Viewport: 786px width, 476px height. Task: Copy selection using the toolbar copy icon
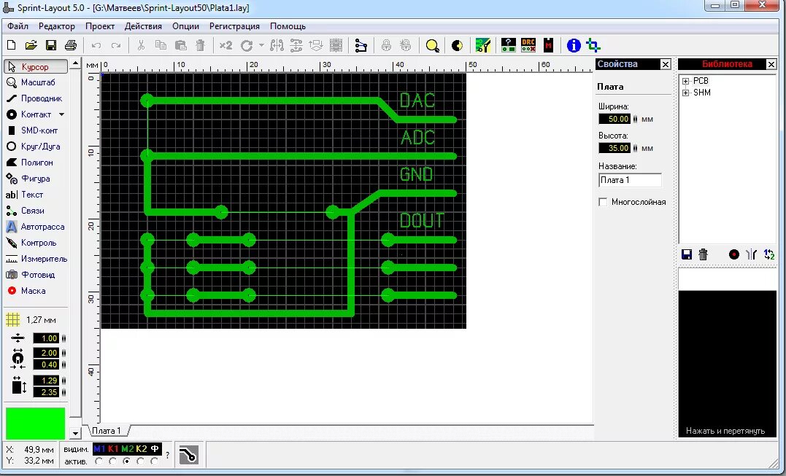(161, 45)
